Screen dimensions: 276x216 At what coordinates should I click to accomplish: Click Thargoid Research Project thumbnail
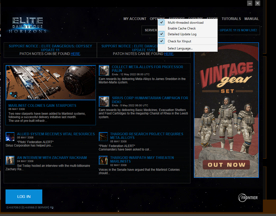point(103,137)
